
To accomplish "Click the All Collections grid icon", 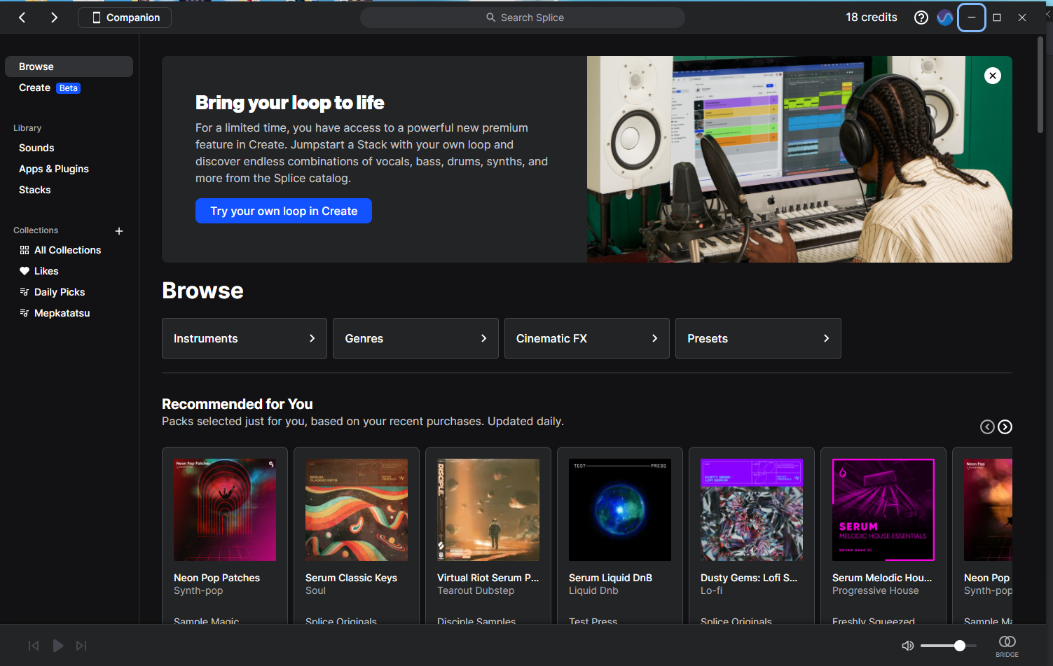I will 25,250.
